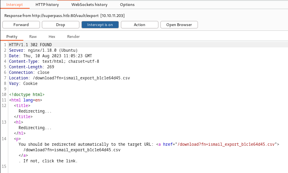The height and width of the screenshot is (173, 288).
Task: Toggle the 'Intercept is on' button
Action: coord(100,25)
